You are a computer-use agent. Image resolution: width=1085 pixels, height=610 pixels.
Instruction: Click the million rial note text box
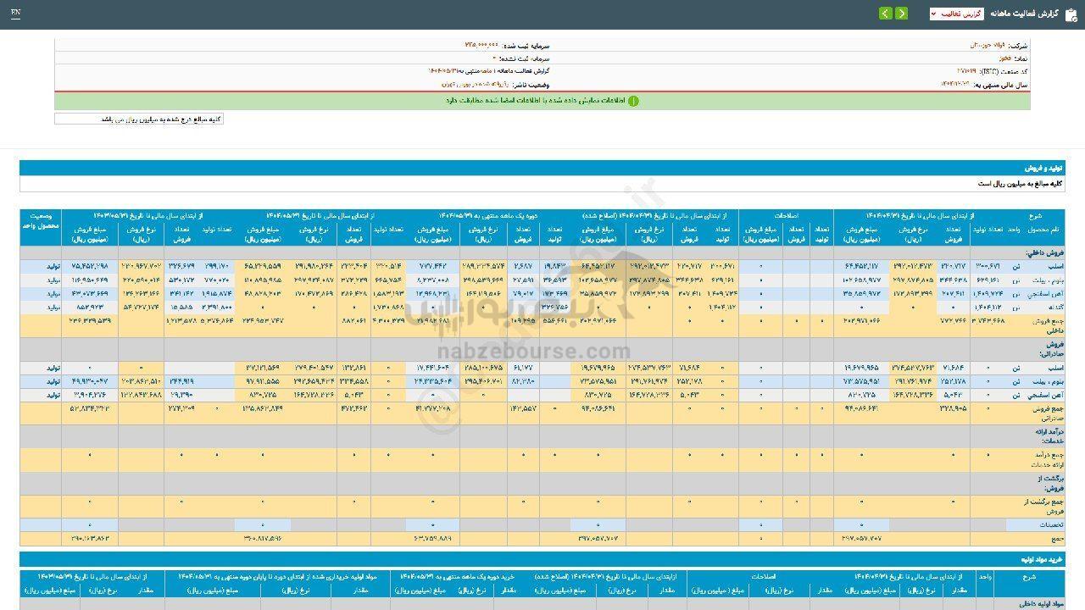tap(139, 119)
